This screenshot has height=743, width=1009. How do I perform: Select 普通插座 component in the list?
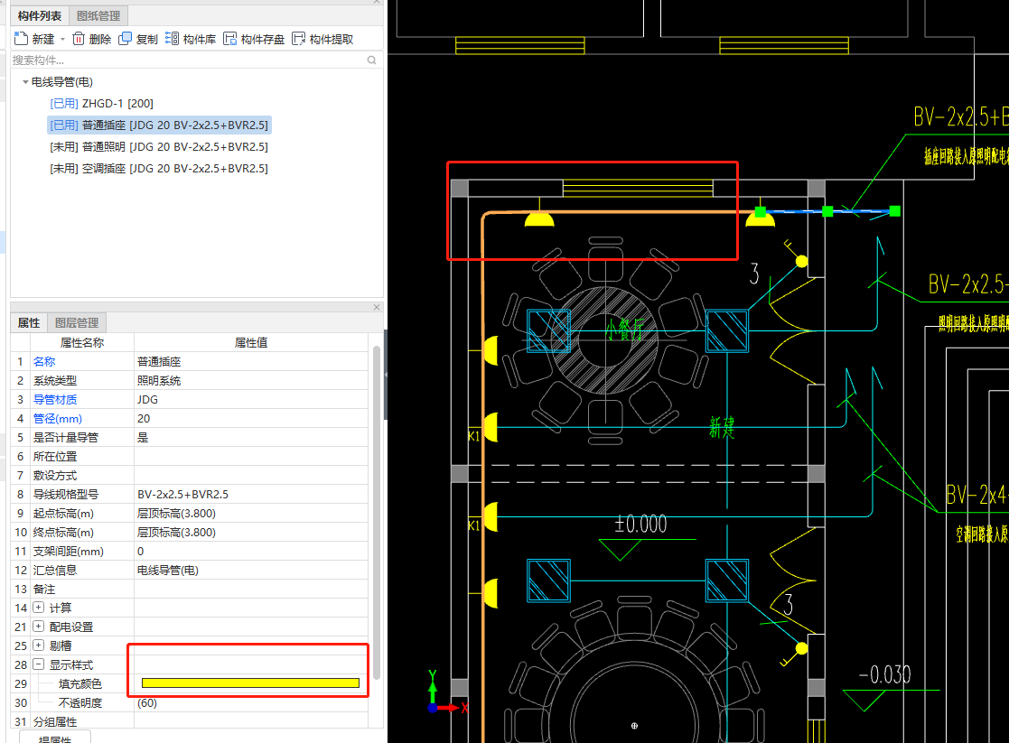(159, 125)
